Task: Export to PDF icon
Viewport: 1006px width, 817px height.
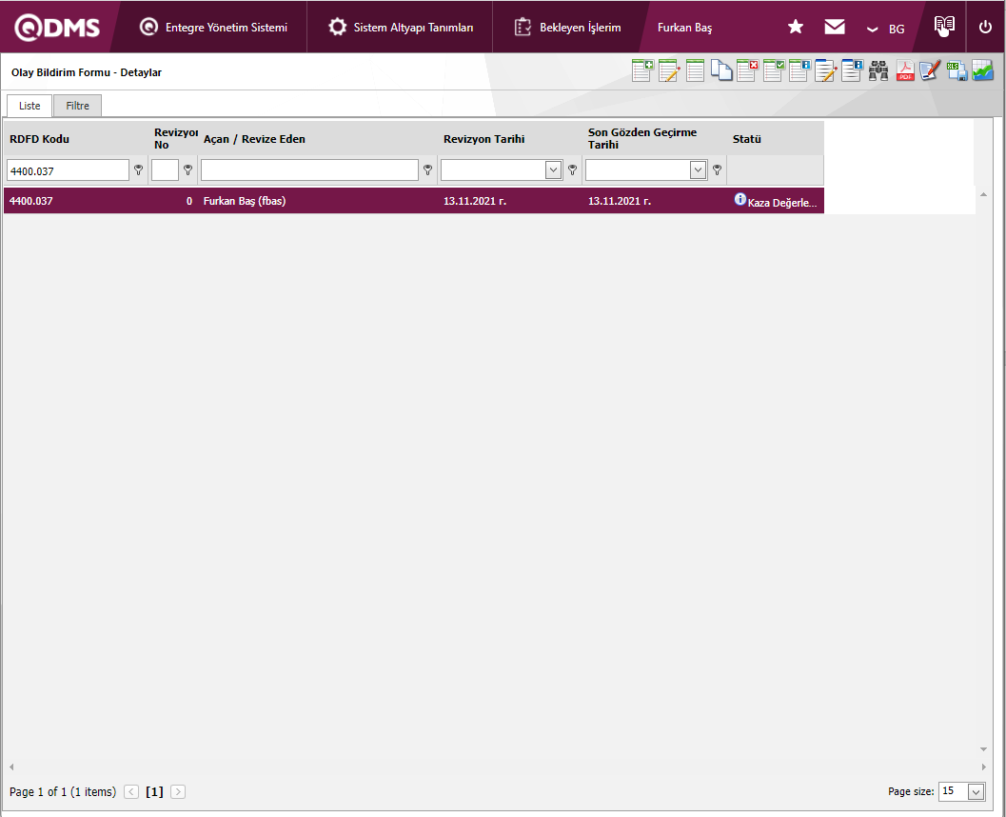Action: (904, 70)
